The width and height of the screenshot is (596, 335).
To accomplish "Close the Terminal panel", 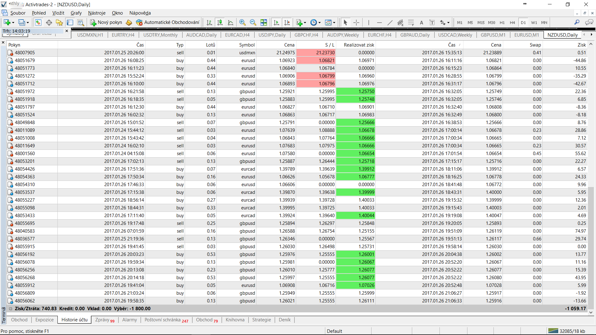I will (x=3, y=42).
